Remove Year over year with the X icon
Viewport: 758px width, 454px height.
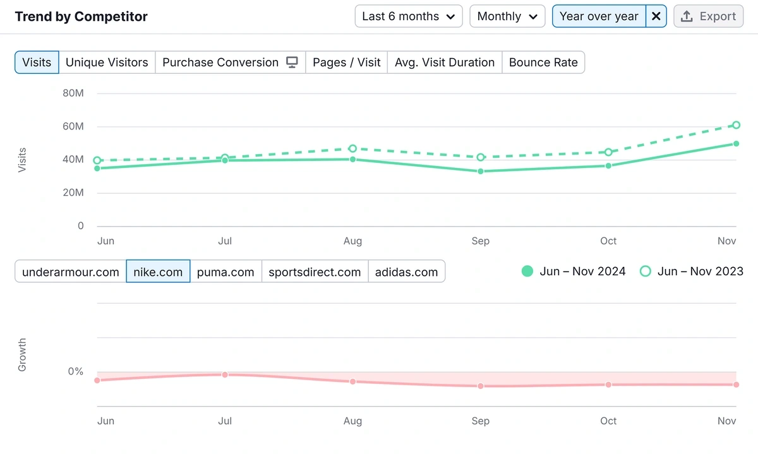pyautogui.click(x=656, y=16)
